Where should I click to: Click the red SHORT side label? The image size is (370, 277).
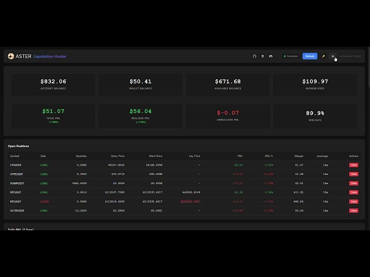click(x=45, y=201)
